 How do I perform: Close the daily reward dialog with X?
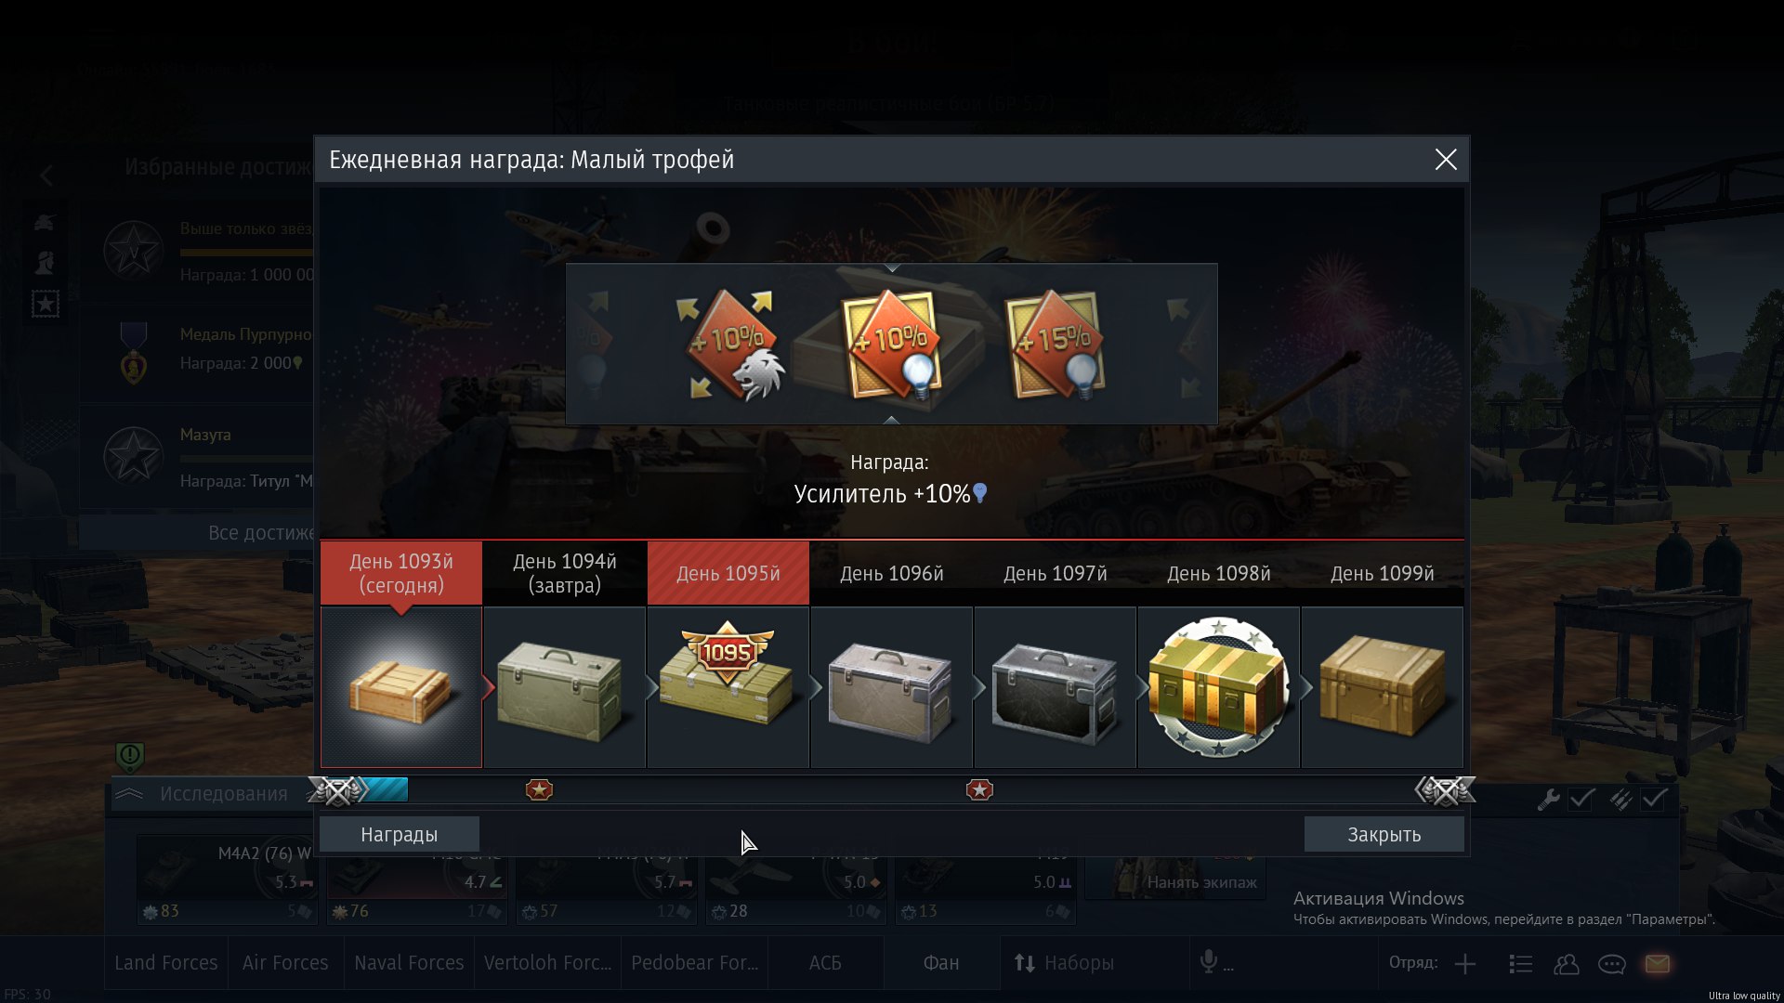point(1446,160)
